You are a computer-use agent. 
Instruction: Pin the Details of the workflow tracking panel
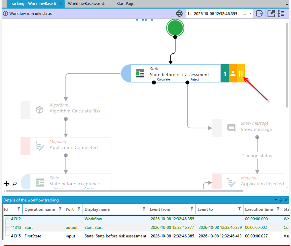tap(281, 200)
